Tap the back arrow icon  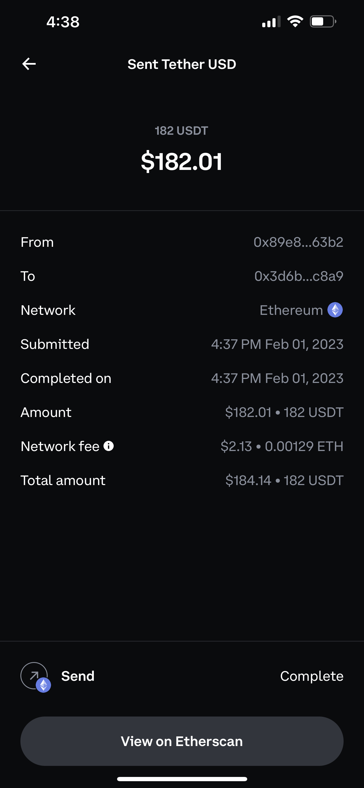coord(29,64)
